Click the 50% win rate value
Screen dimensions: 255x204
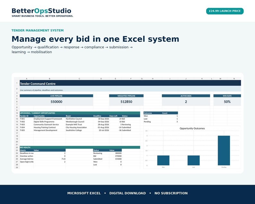[x=227, y=102]
